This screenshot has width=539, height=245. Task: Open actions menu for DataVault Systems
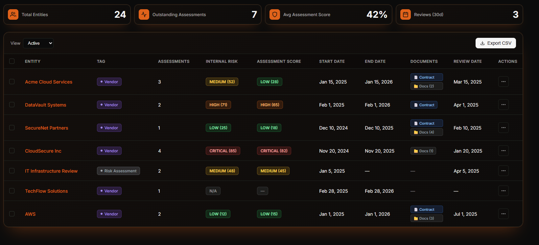504,105
